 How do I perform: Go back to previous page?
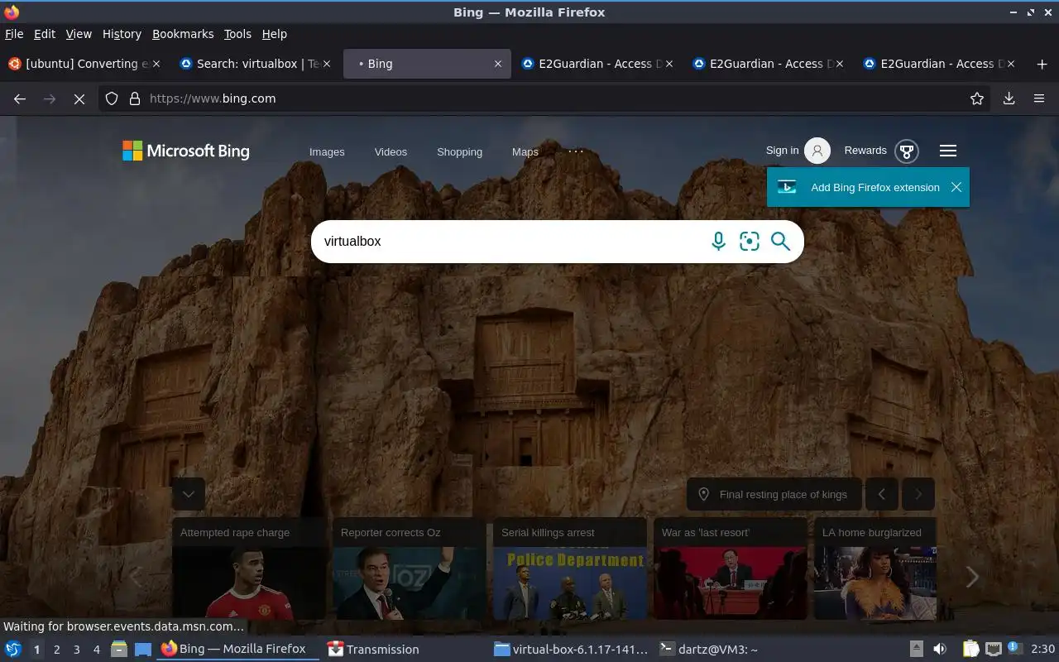(x=20, y=98)
